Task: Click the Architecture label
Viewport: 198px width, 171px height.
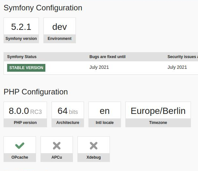Action: (x=68, y=123)
